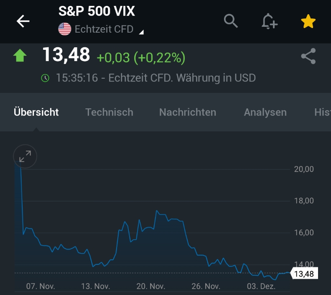This screenshot has height=295, width=331.
Task: Select the Übersicht tab
Action: [36, 112]
